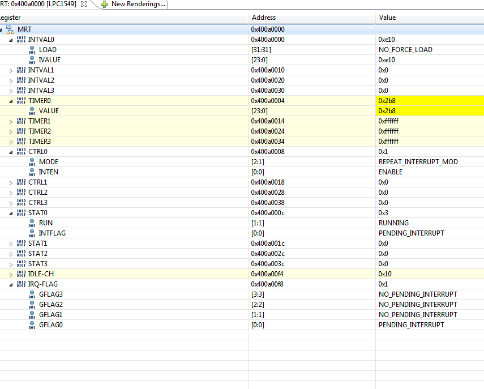Select the RUNNING value of RUN
484x389 pixels.
393,223
